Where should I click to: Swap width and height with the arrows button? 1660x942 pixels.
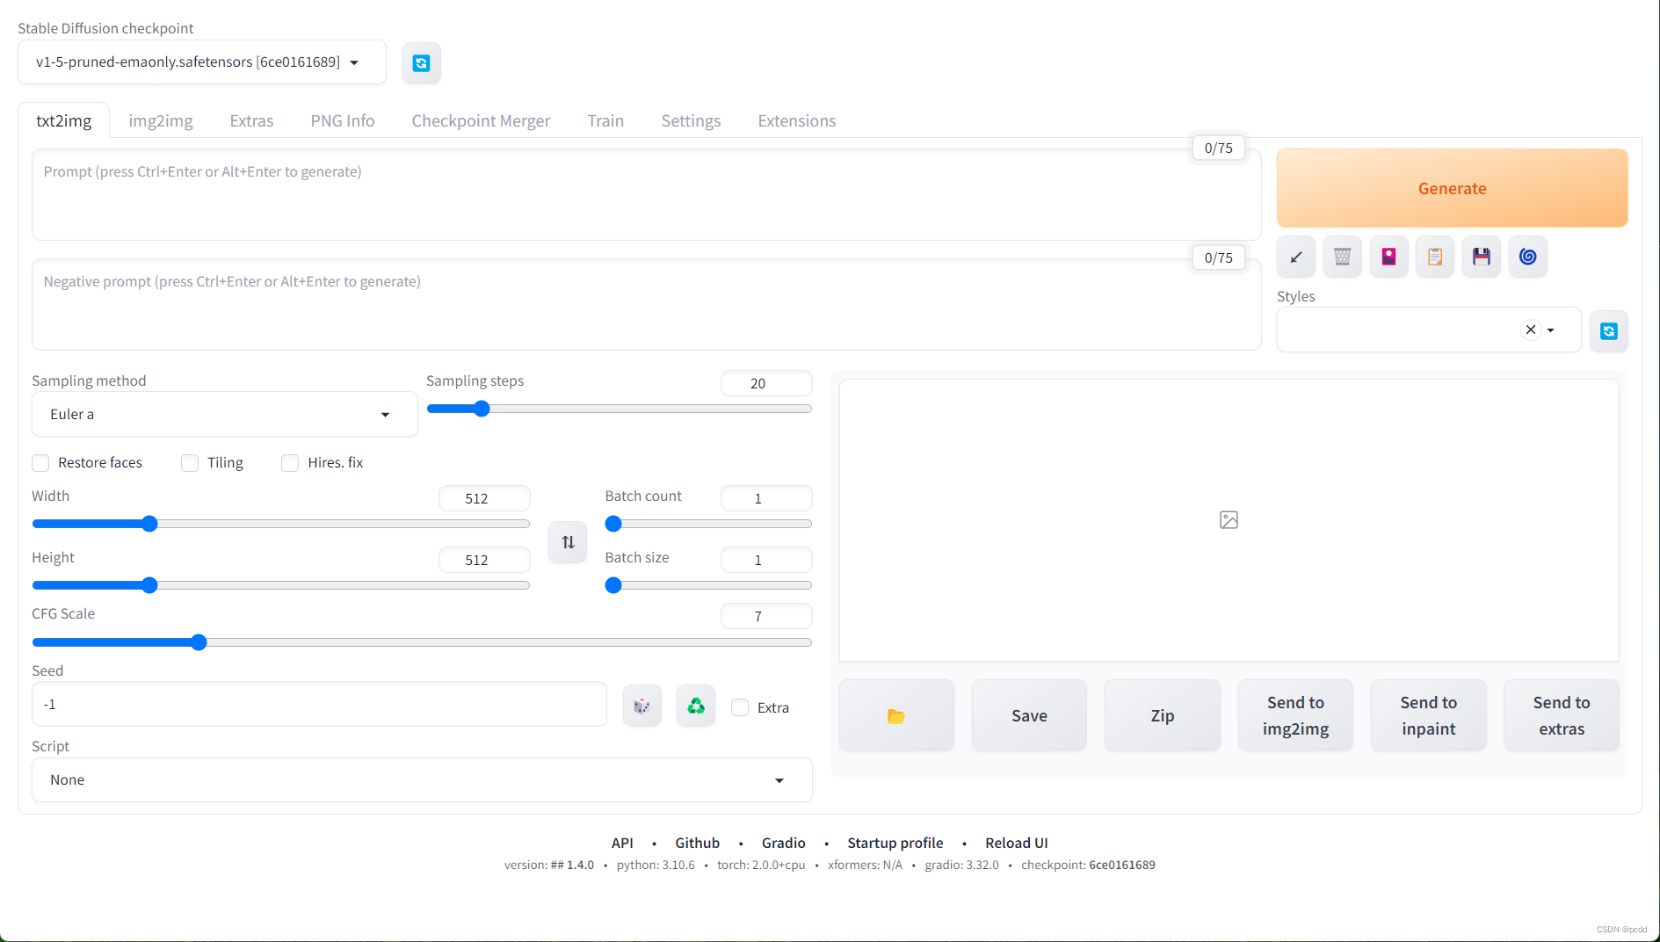tap(568, 542)
